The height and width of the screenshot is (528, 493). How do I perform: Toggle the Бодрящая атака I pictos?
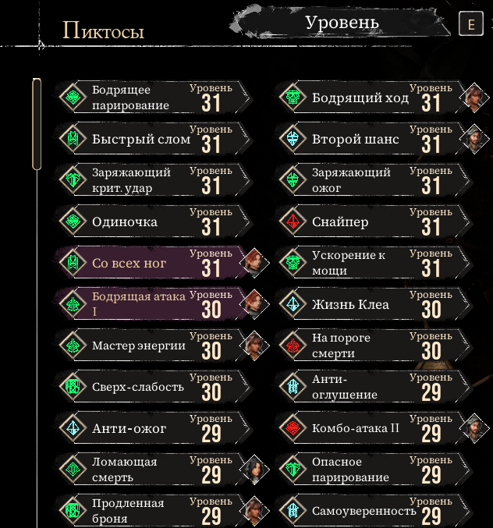pyautogui.click(x=153, y=304)
